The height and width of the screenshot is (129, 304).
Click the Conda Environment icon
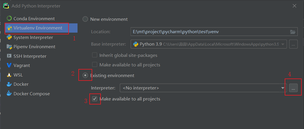point(9,18)
